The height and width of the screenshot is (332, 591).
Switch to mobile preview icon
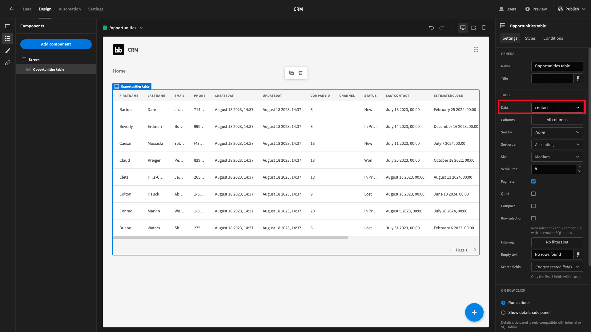coord(484,28)
